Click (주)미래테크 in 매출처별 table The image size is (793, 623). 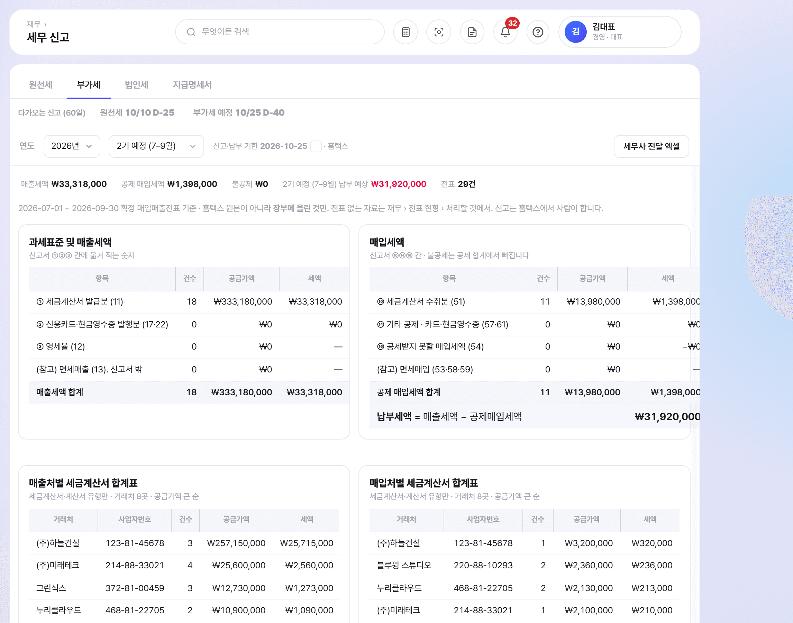[x=57, y=565]
